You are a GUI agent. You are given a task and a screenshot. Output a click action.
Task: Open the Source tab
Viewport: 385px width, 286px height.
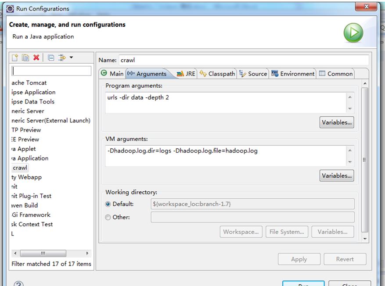coord(253,74)
